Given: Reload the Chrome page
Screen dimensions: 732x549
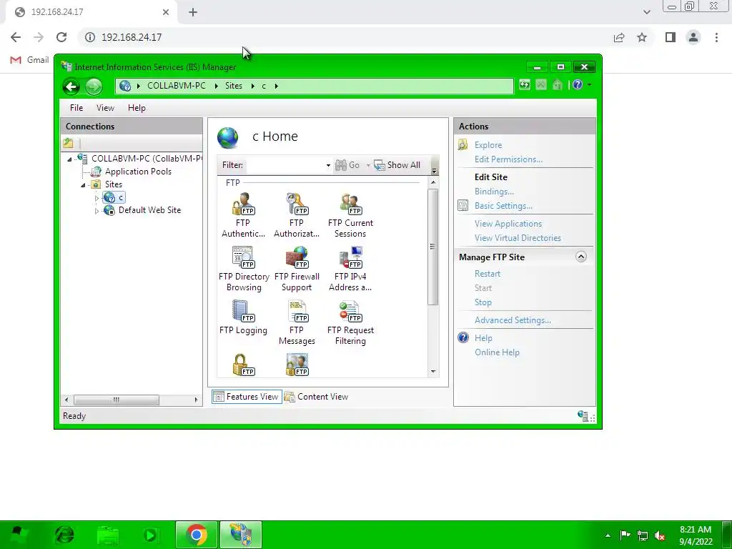Looking at the screenshot, I should tap(61, 37).
